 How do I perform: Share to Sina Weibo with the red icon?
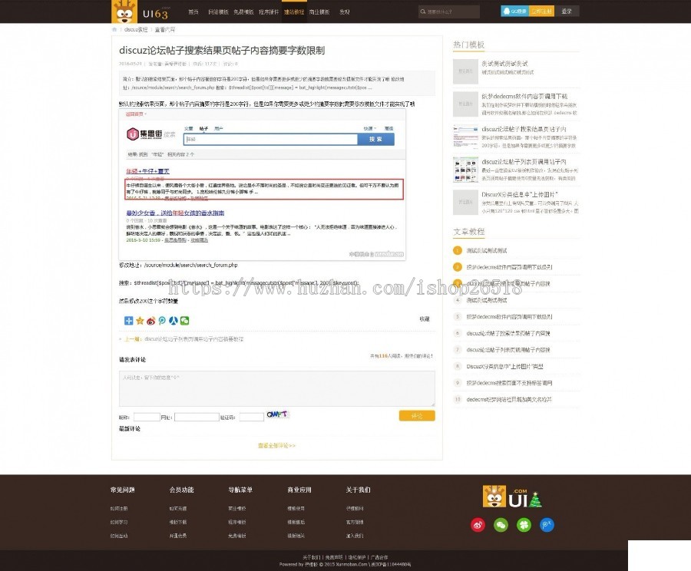click(149, 320)
